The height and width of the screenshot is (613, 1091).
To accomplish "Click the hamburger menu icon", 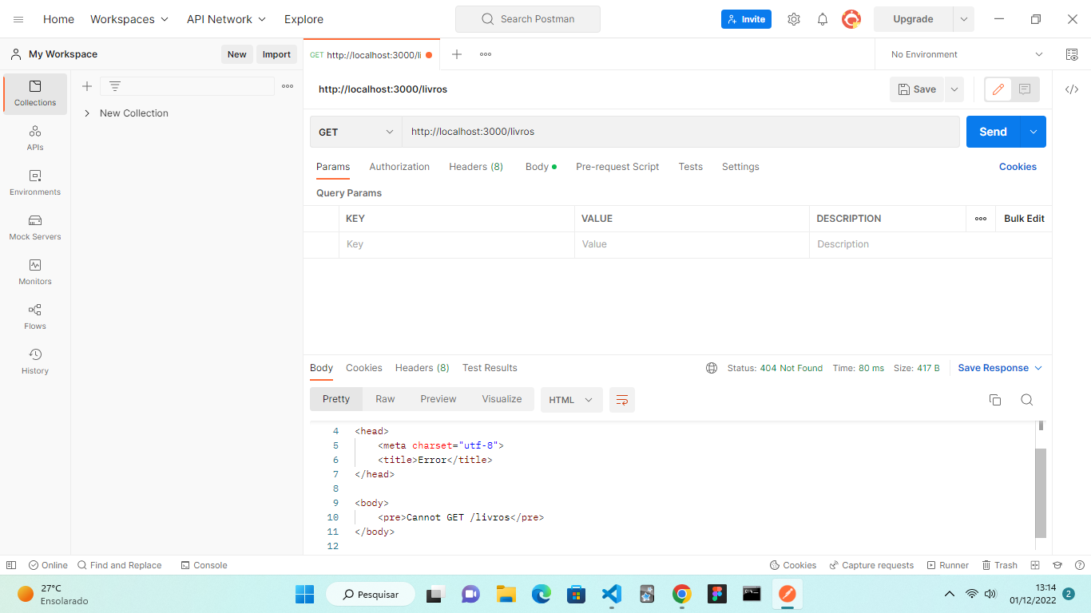I will pos(18,19).
